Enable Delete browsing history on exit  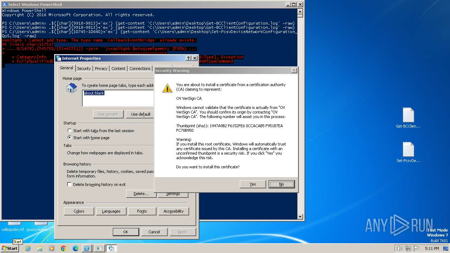96,184
